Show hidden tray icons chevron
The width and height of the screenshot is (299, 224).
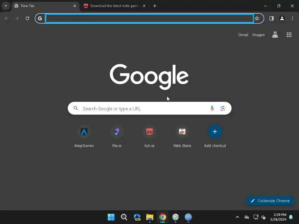tap(237, 217)
